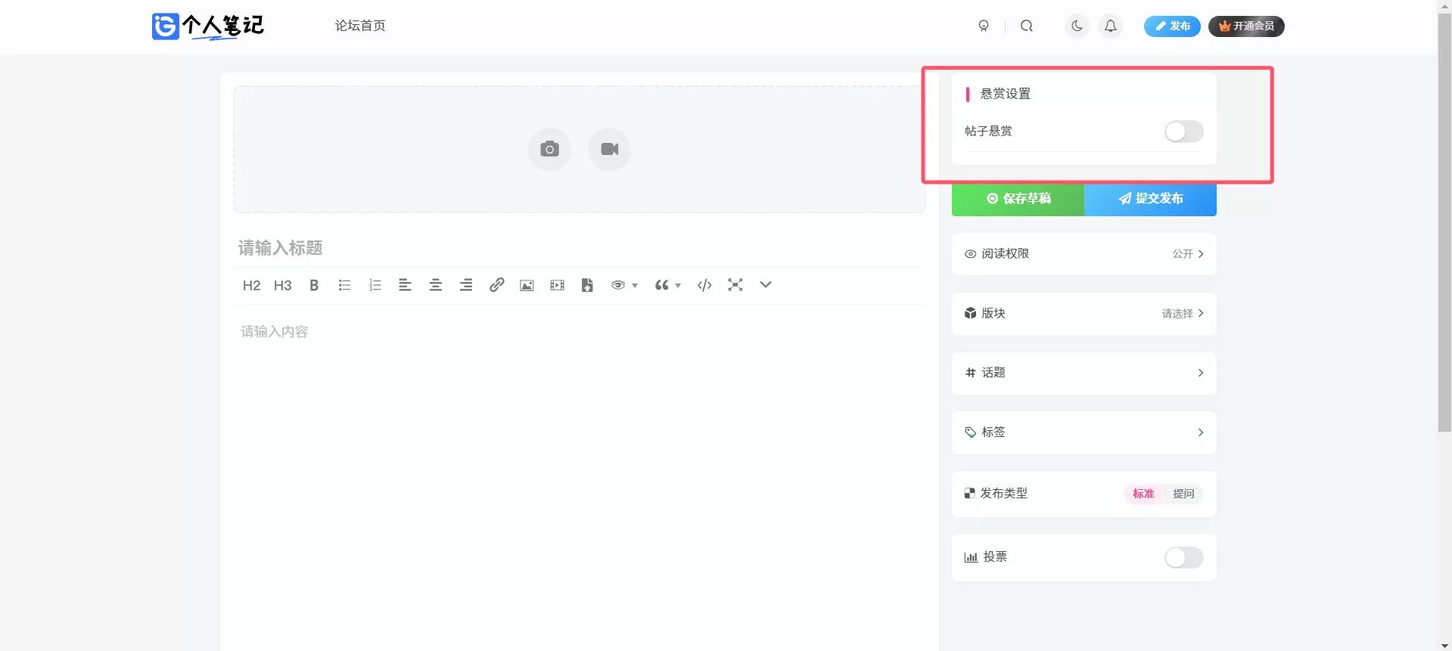Click the 保存草稿 button
Screen dimensions: 1452x651
pos(1018,199)
